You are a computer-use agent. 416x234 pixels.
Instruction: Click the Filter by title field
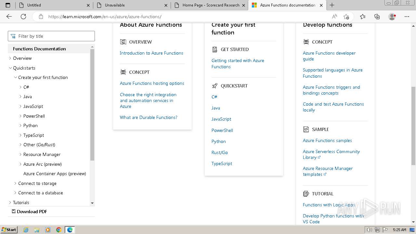(x=51, y=36)
